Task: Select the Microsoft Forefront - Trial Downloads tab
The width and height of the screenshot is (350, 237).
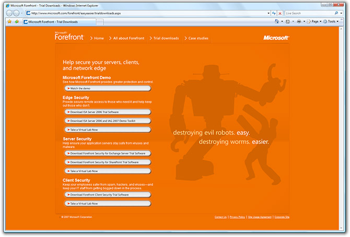Action: (x=59, y=22)
